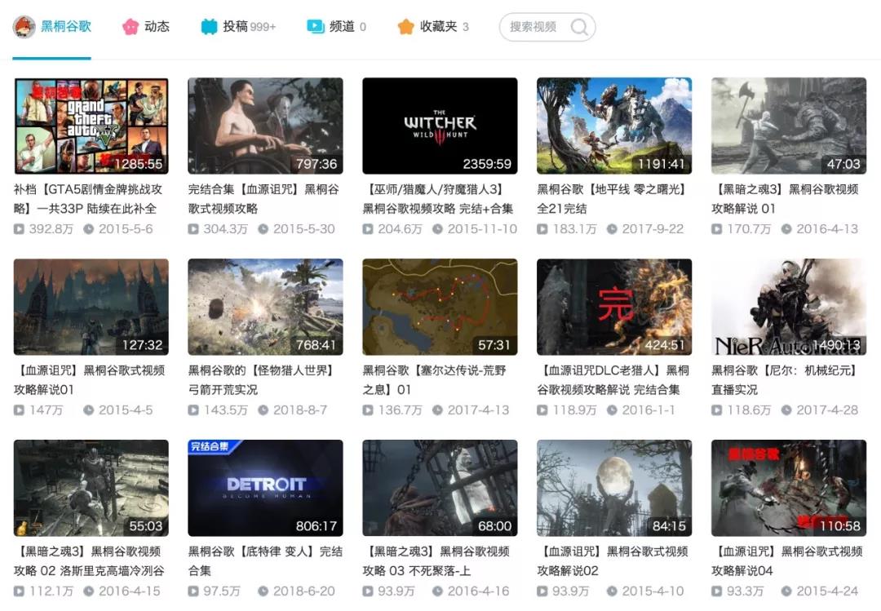Open the 84:15 moon statue thumbnail

(614, 488)
